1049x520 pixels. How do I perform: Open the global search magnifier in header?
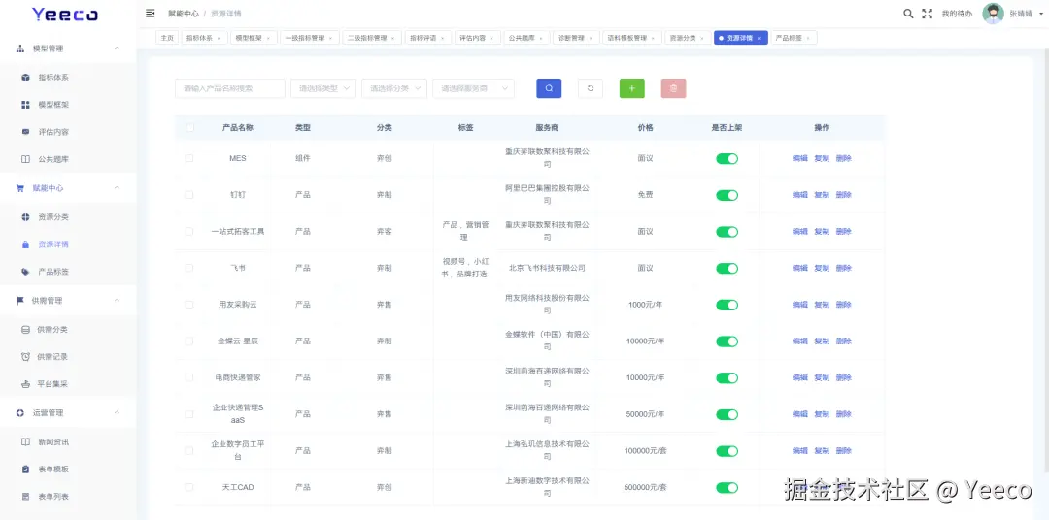(908, 14)
